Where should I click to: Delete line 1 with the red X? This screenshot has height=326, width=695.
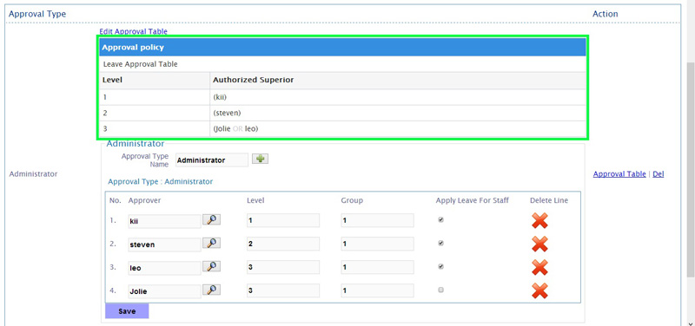coord(539,220)
